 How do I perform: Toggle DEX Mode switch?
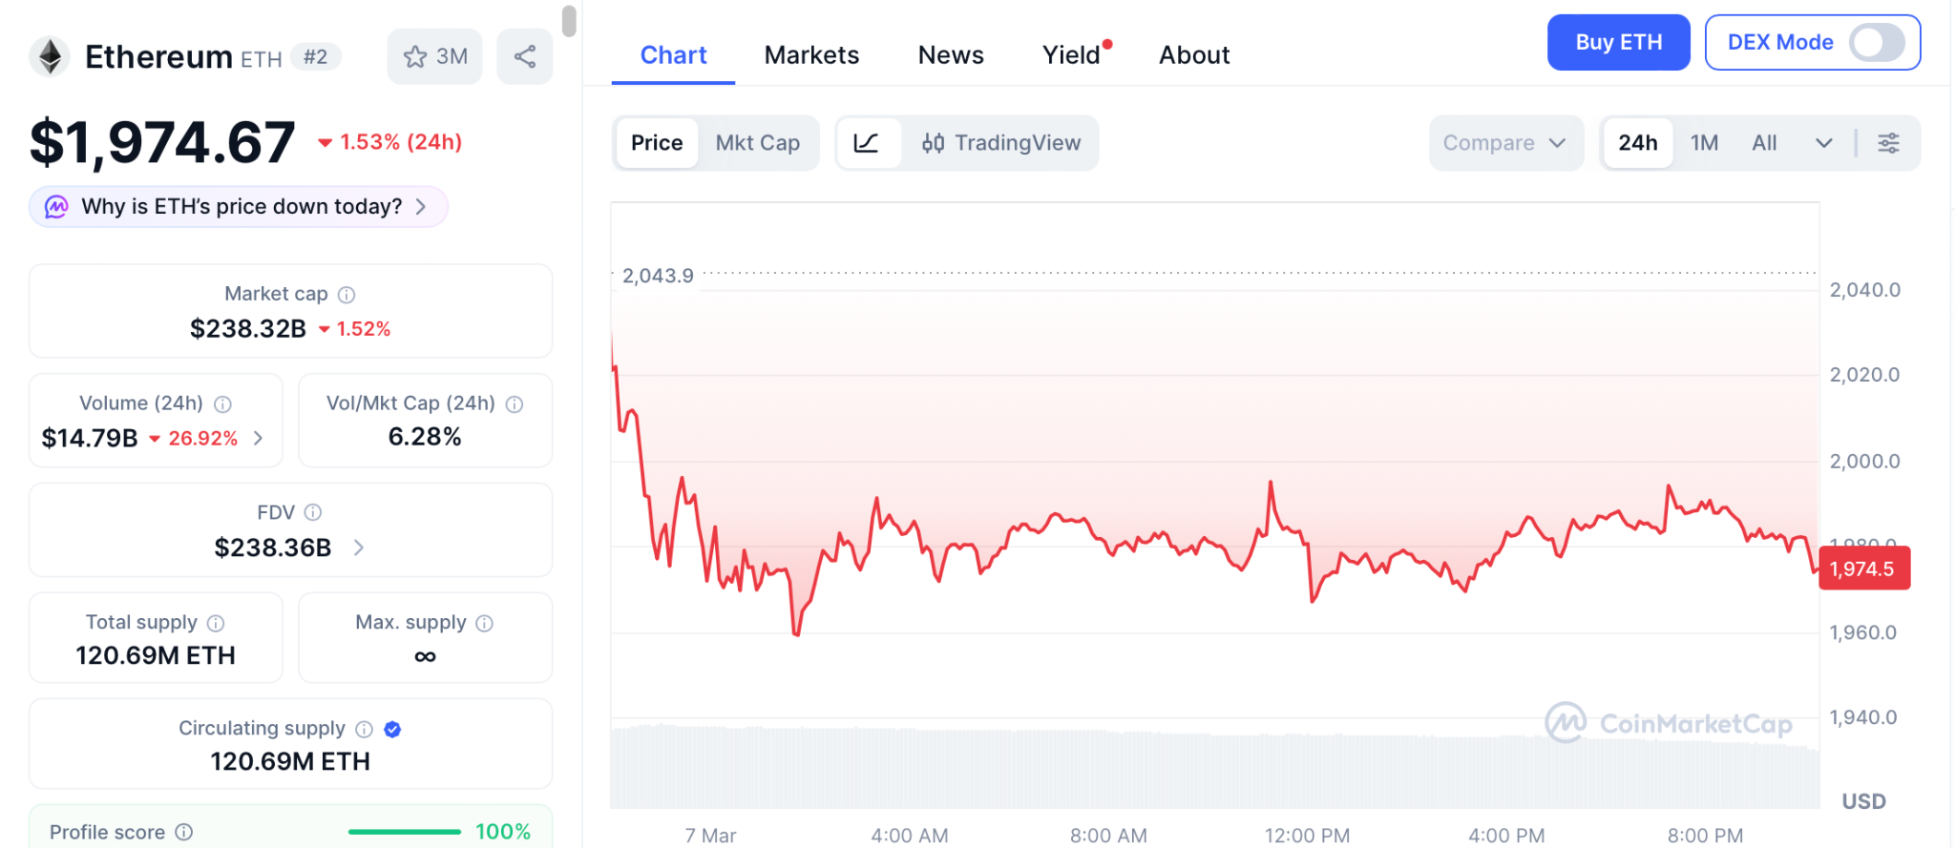(x=1876, y=43)
